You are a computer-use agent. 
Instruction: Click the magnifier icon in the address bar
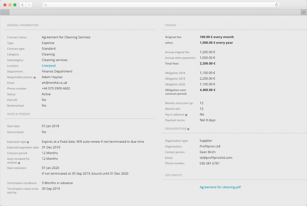click(46, 5)
